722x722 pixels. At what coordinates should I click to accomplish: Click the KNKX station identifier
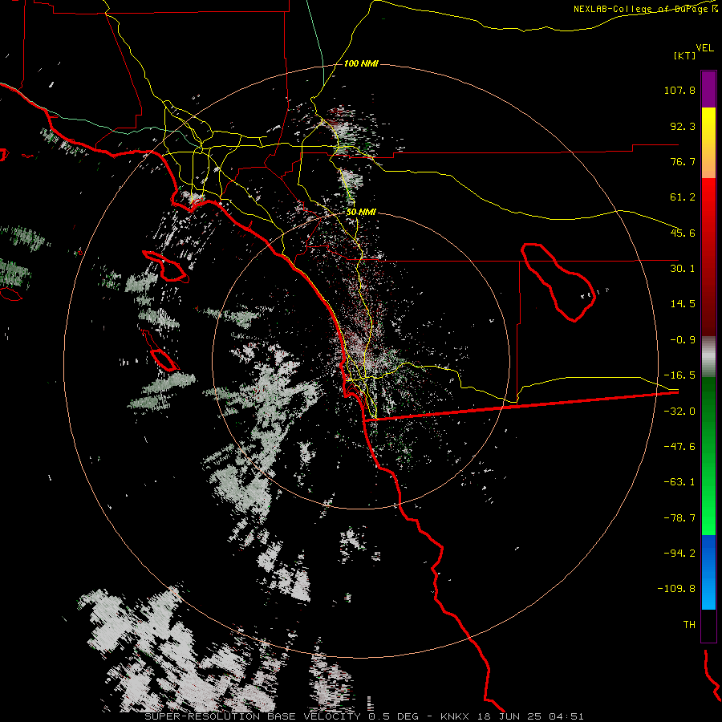pos(455,716)
